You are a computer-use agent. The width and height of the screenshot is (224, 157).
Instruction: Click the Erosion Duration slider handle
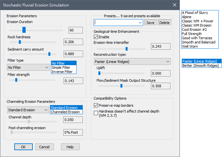point(24,30)
